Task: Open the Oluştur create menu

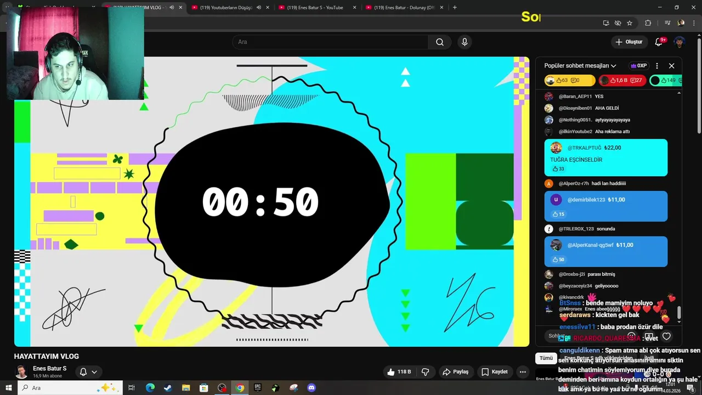Action: click(629, 42)
